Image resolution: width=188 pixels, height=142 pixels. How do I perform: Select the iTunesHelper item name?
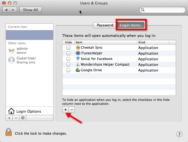(x=91, y=53)
